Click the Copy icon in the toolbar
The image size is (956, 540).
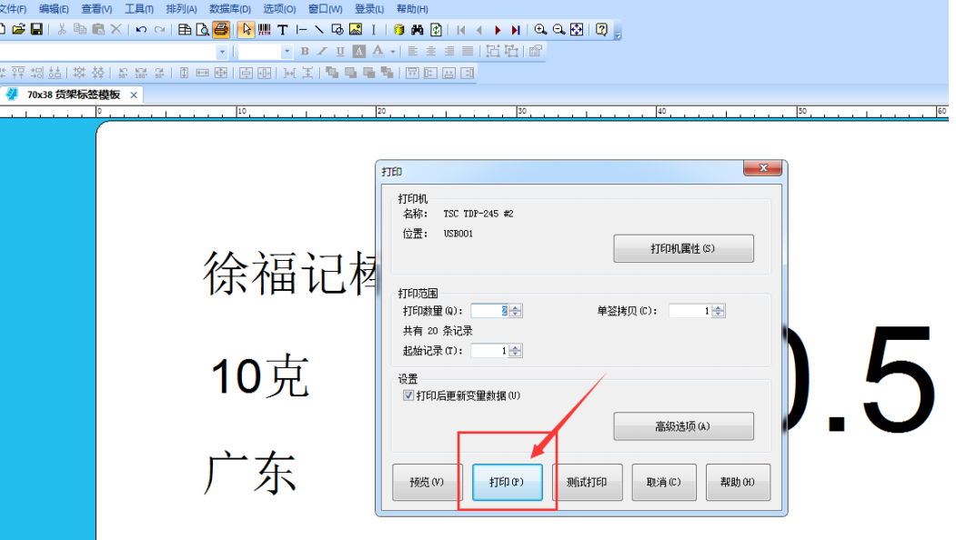(80, 29)
